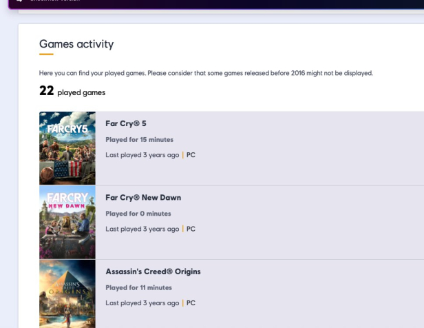Viewport: 424px width, 328px height.
Task: Click 'Last played 3 years ago' under Far Cry 5
Action: tap(142, 155)
